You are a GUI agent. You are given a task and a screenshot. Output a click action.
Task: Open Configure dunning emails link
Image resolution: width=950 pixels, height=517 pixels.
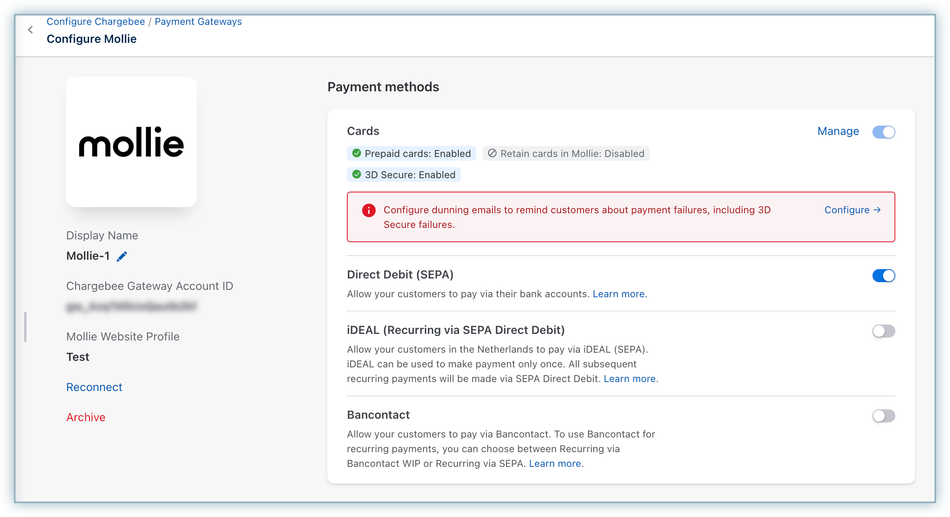[852, 210]
